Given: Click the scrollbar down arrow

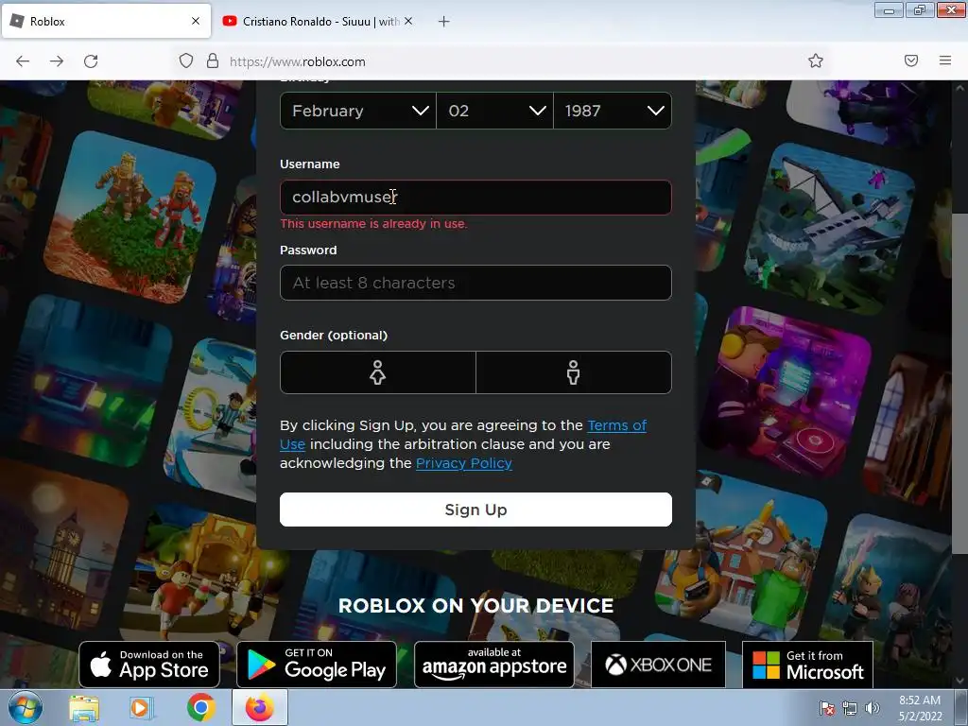Looking at the screenshot, I should 960,681.
